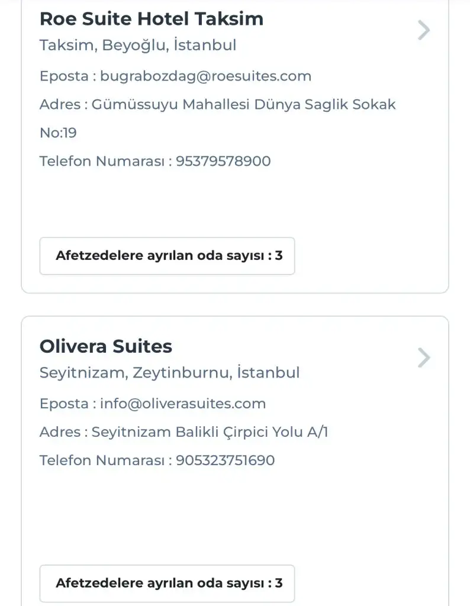The image size is (470, 606).
Task: Open Olivera Suites details chevron
Action: coord(423,358)
